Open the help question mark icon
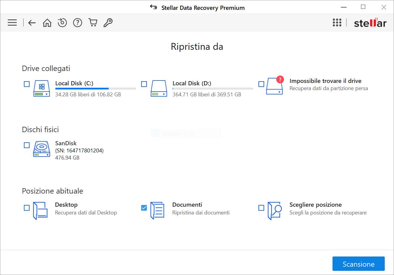This screenshot has width=394, height=275. point(77,22)
